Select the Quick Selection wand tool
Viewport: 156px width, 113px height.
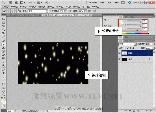tap(3, 30)
